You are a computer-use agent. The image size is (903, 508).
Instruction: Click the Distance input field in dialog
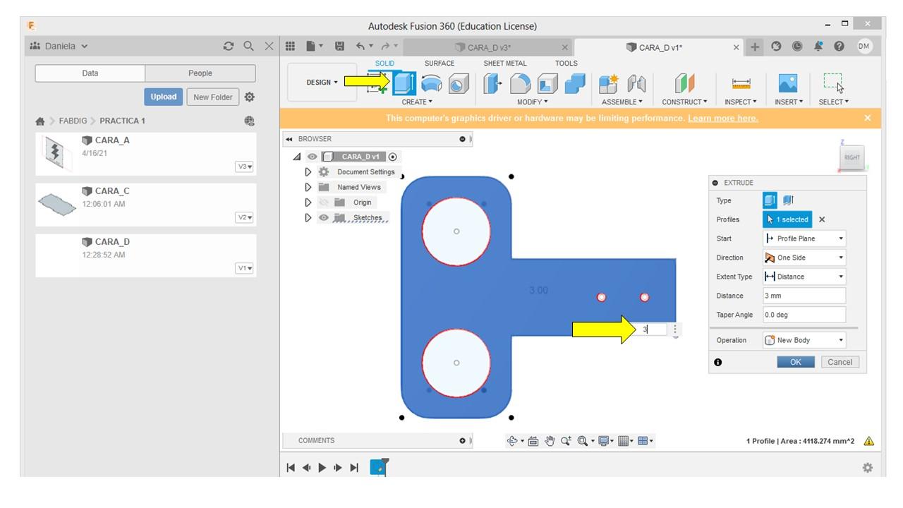pyautogui.click(x=804, y=296)
